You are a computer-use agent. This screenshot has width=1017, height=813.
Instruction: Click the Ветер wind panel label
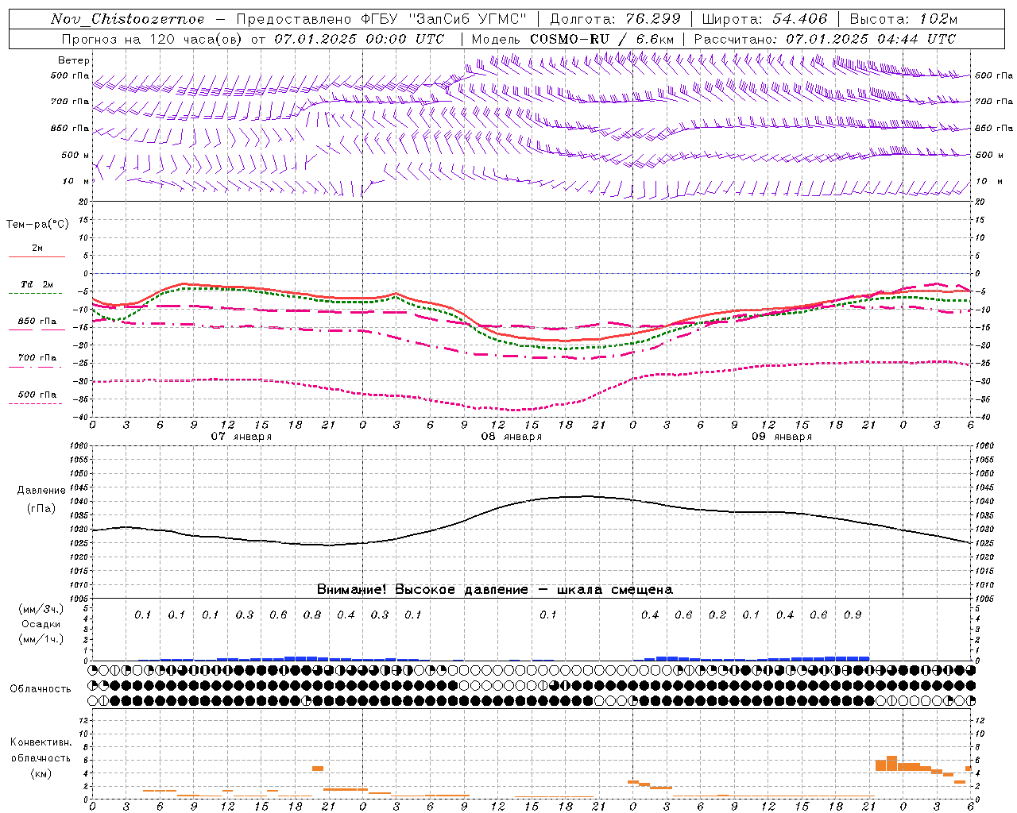tap(73, 60)
